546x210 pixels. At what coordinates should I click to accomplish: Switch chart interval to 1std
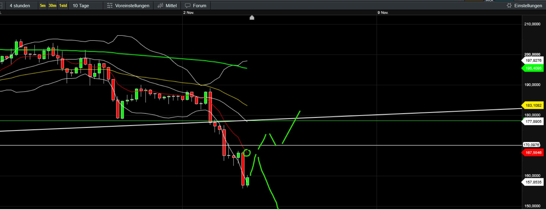63,6
